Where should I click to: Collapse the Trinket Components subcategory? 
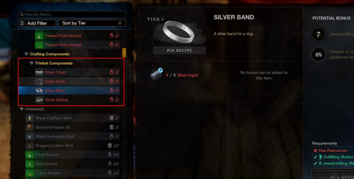click(x=31, y=63)
